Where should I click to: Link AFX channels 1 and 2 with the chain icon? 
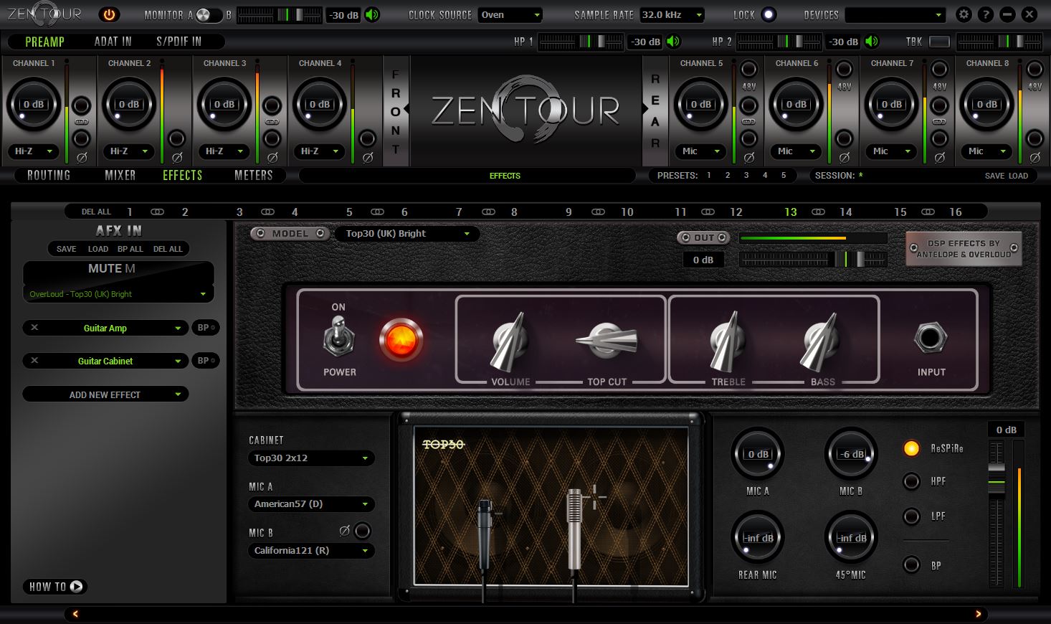(157, 212)
